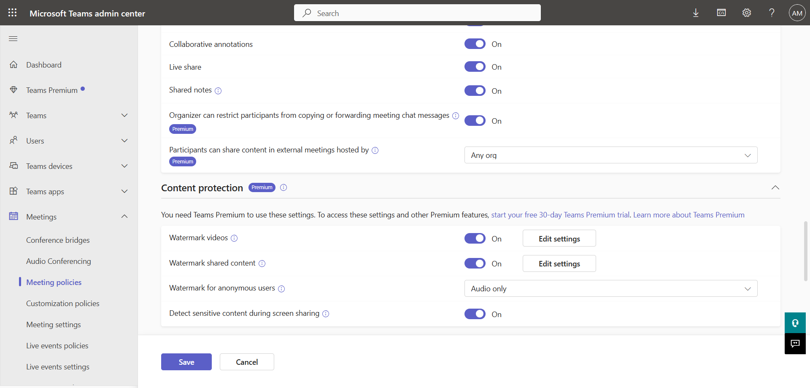Click the page vertical scrollbar

coord(805,251)
